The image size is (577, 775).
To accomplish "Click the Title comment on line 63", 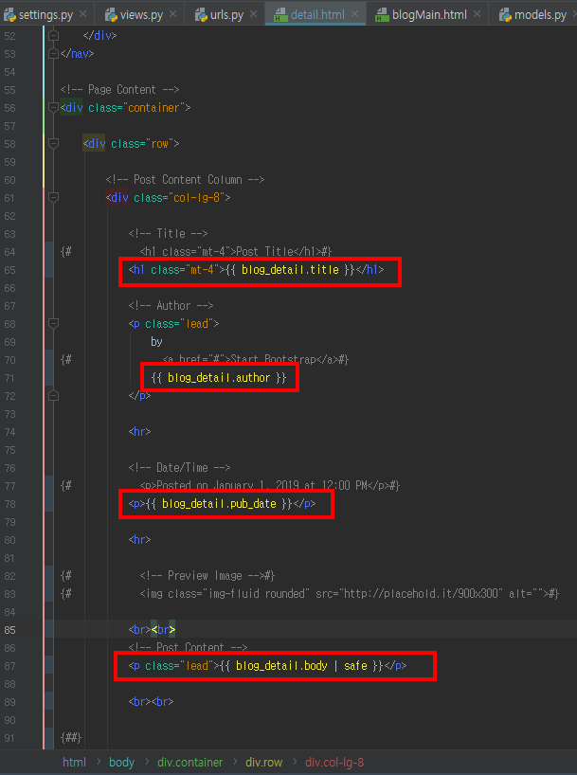I will coord(168,233).
